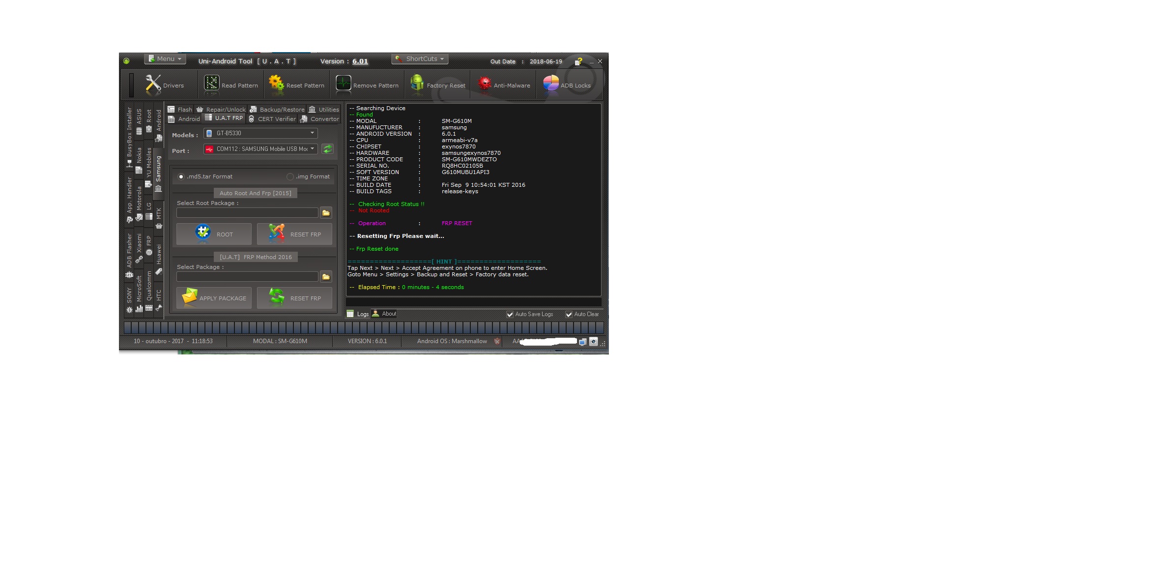Run the Reset Pattern tool
This screenshot has width=1150, height=585.
[297, 85]
